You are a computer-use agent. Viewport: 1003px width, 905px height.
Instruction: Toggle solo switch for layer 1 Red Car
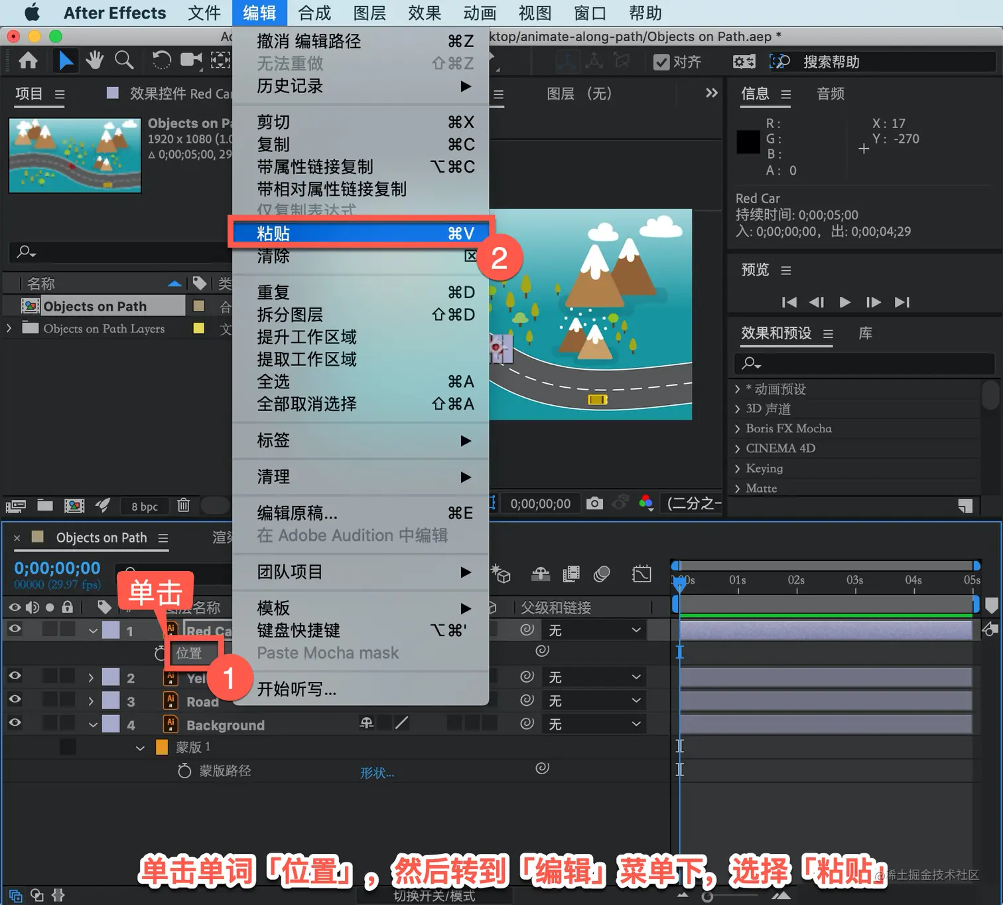[50, 629]
